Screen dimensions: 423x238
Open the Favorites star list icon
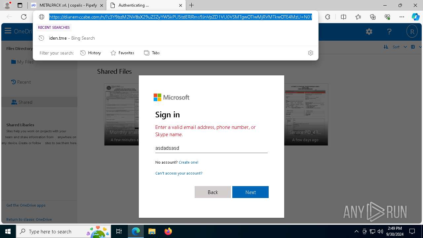(358, 17)
